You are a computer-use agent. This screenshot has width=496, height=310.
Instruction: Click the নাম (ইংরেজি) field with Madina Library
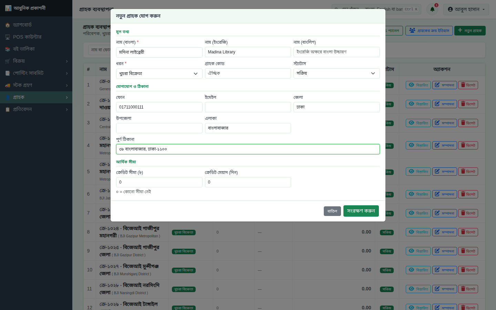pyautogui.click(x=248, y=52)
